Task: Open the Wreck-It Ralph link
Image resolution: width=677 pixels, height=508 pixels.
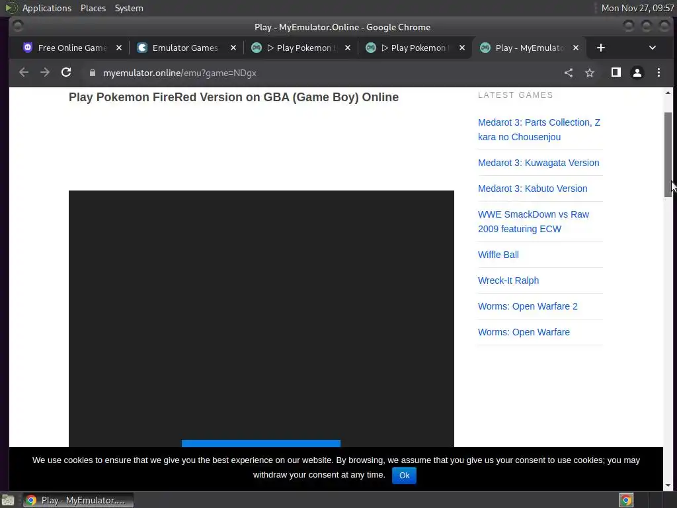Action: [x=508, y=280]
